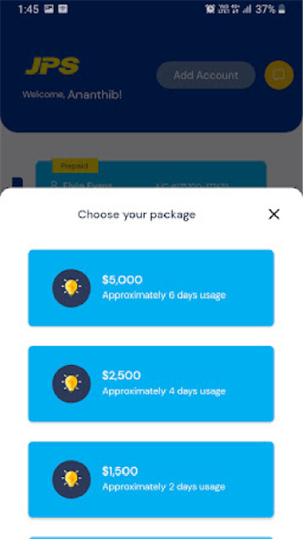Tap 'Approximately 2 days usage' text
The image size is (303, 539).
point(164,487)
